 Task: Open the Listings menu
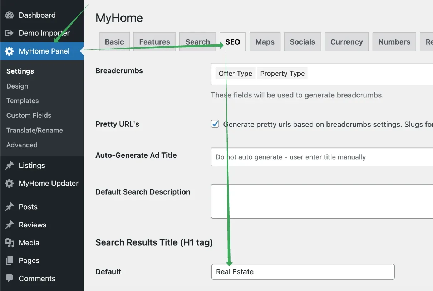coord(42,165)
